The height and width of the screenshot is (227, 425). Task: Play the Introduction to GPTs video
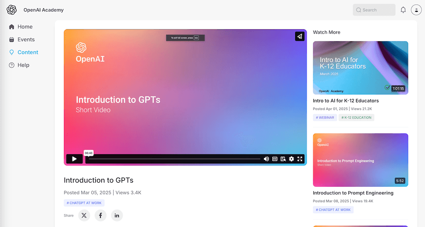[x=74, y=159]
